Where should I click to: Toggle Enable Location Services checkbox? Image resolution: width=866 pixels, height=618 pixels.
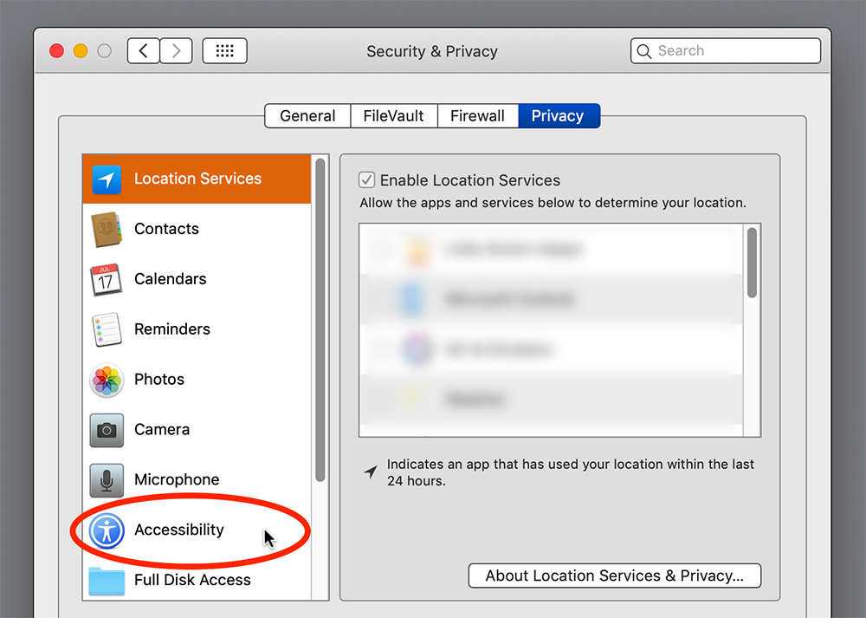coord(367,180)
